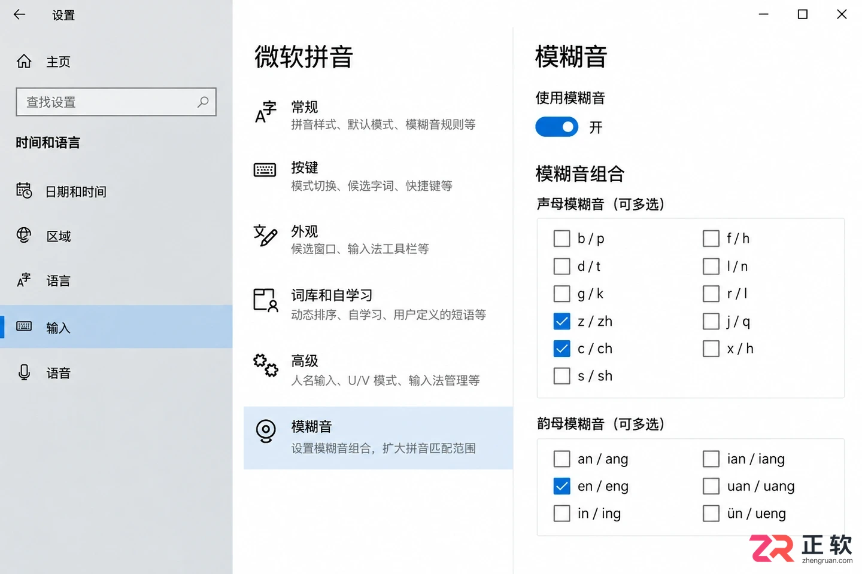862x574 pixels.
Task: Check the x / h checkbox
Action: 711,349
